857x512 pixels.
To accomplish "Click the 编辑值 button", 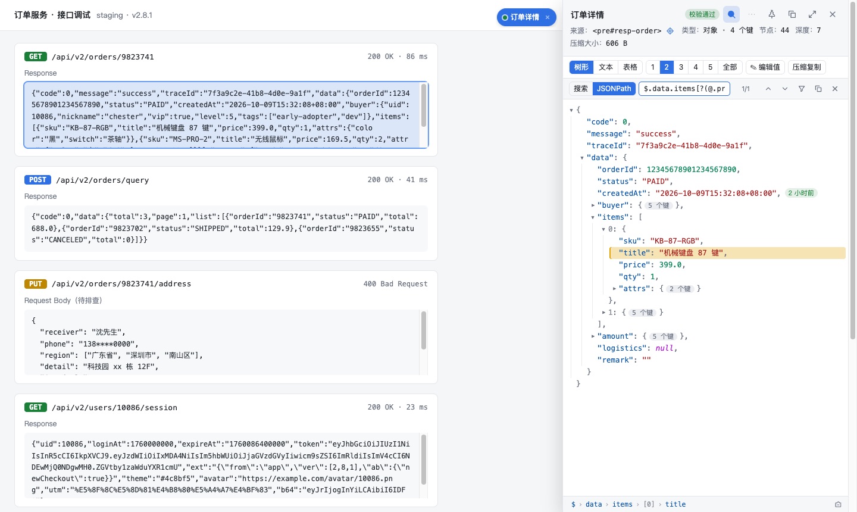I will click(765, 67).
